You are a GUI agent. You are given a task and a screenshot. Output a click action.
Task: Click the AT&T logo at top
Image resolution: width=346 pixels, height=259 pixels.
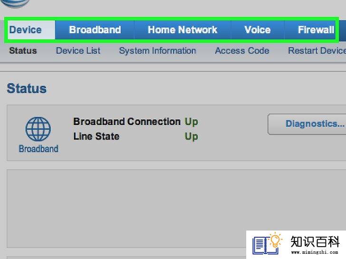[x=15, y=3]
